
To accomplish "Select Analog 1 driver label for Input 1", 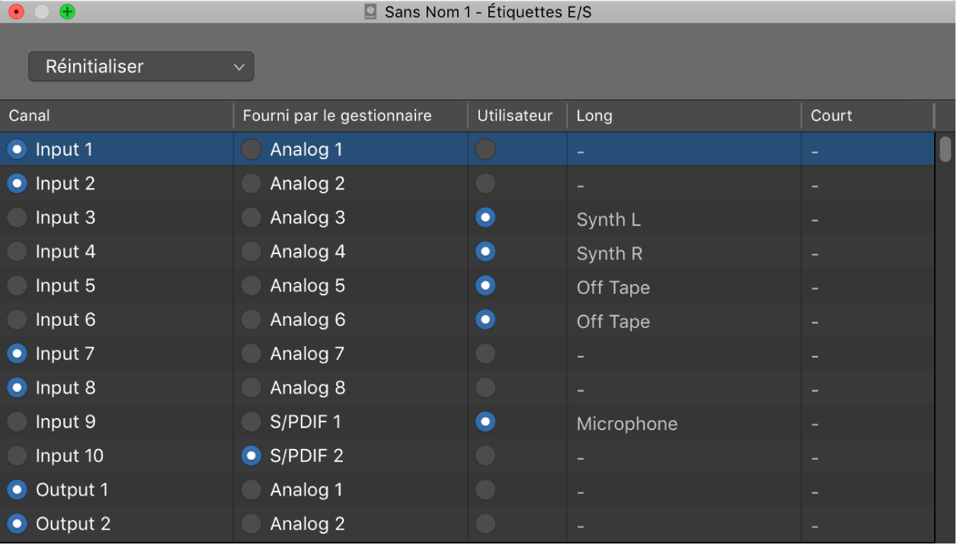I will coord(251,150).
